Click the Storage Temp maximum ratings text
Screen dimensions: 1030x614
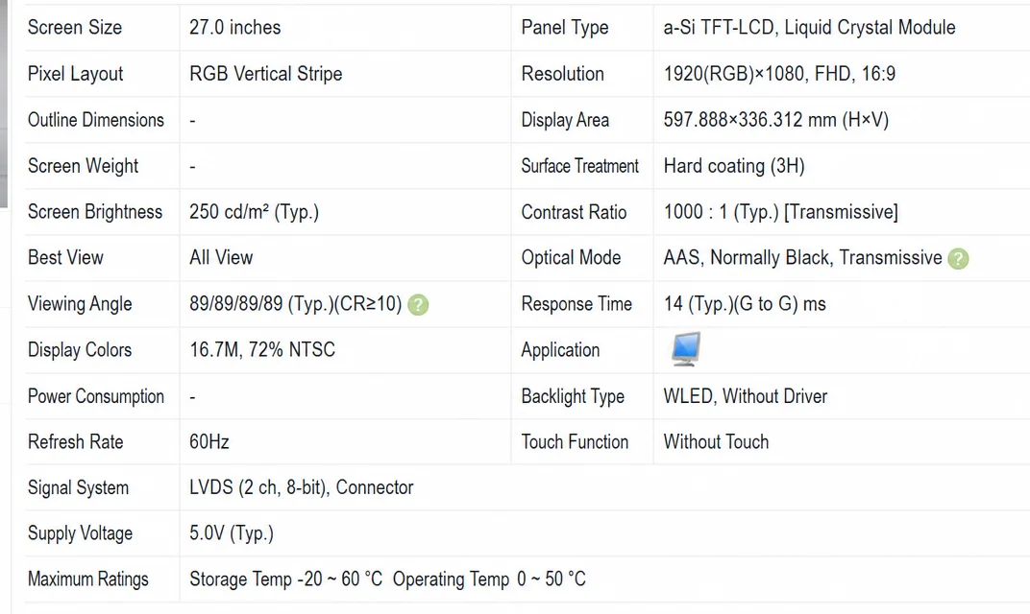(285, 579)
